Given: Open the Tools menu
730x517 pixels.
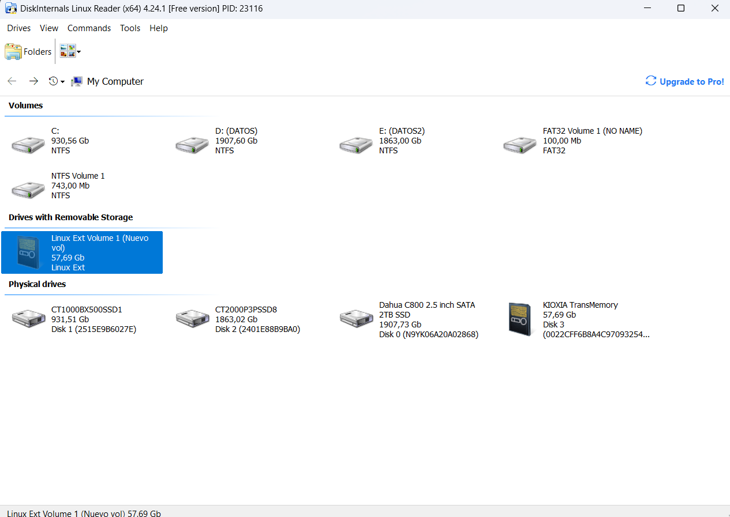Looking at the screenshot, I should coord(130,28).
